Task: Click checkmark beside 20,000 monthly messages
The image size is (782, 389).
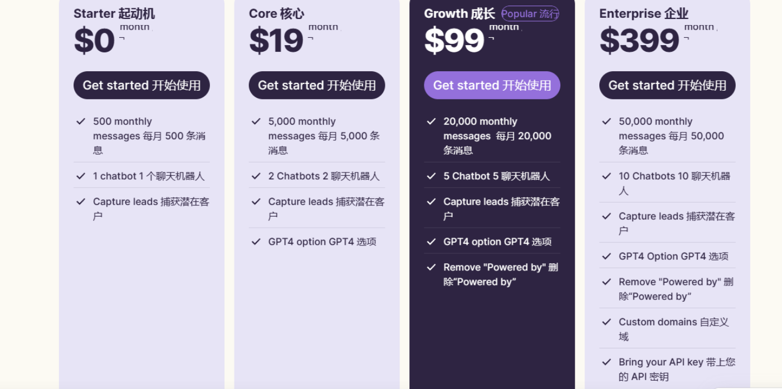Action: (x=431, y=121)
